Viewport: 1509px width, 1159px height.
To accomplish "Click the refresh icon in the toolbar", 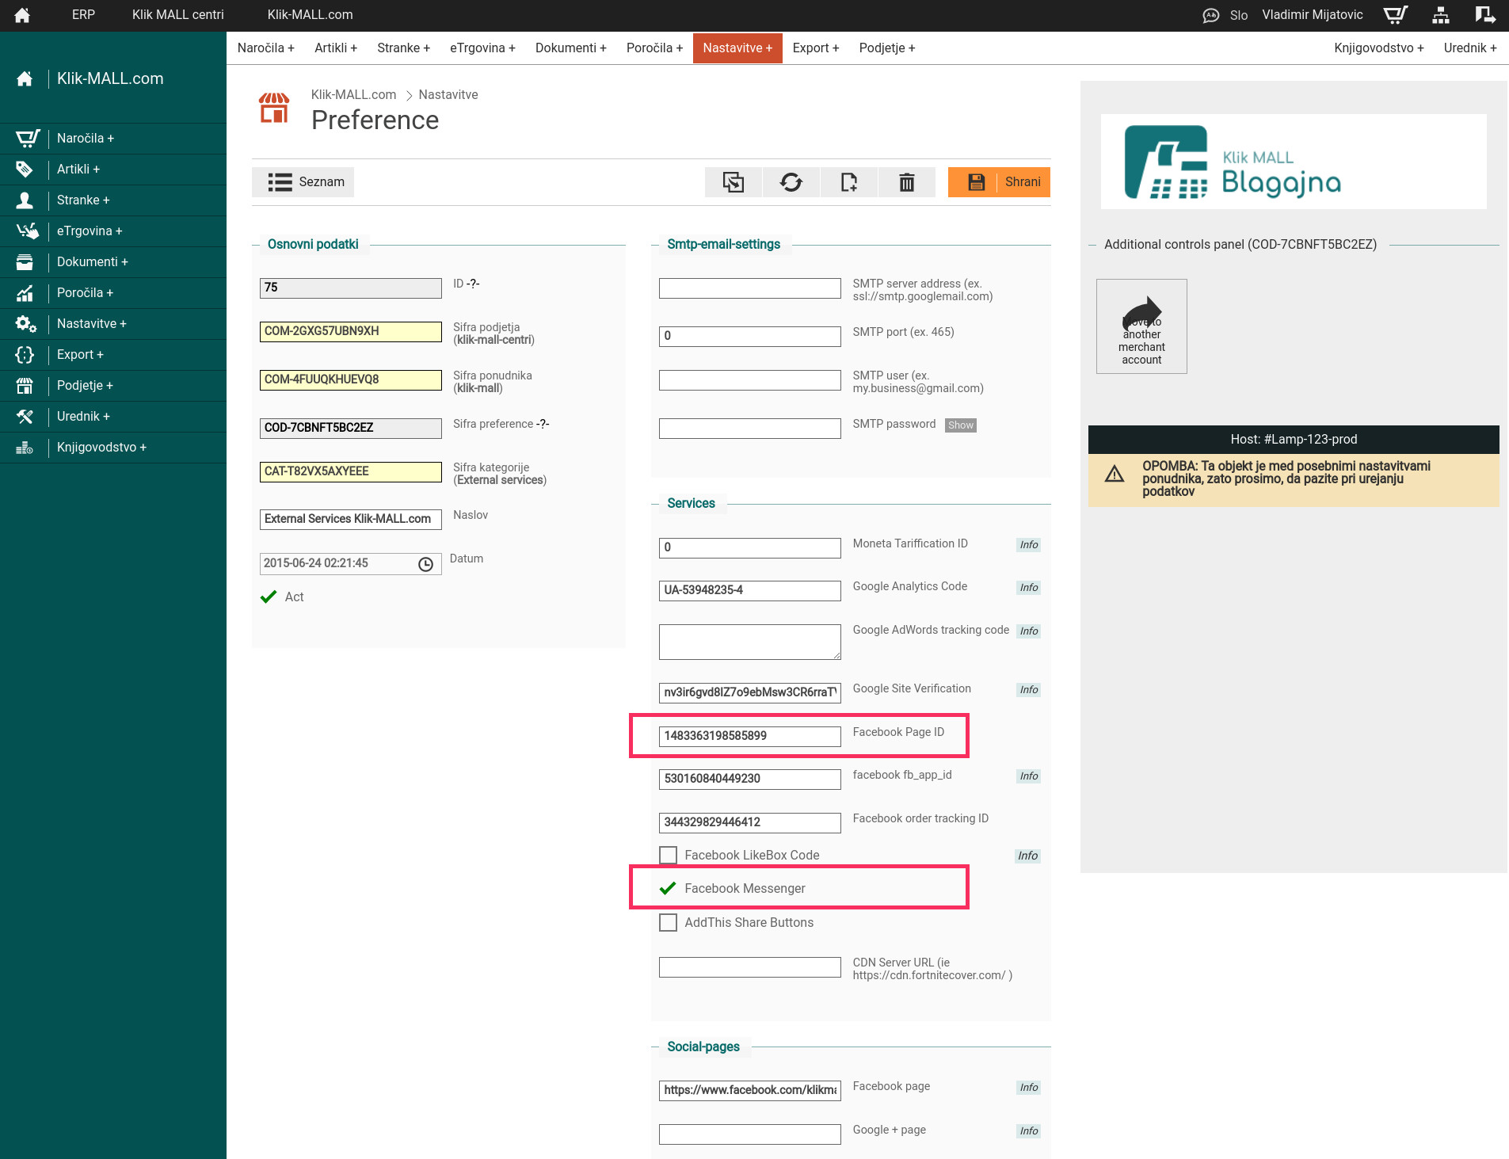I will 791,182.
